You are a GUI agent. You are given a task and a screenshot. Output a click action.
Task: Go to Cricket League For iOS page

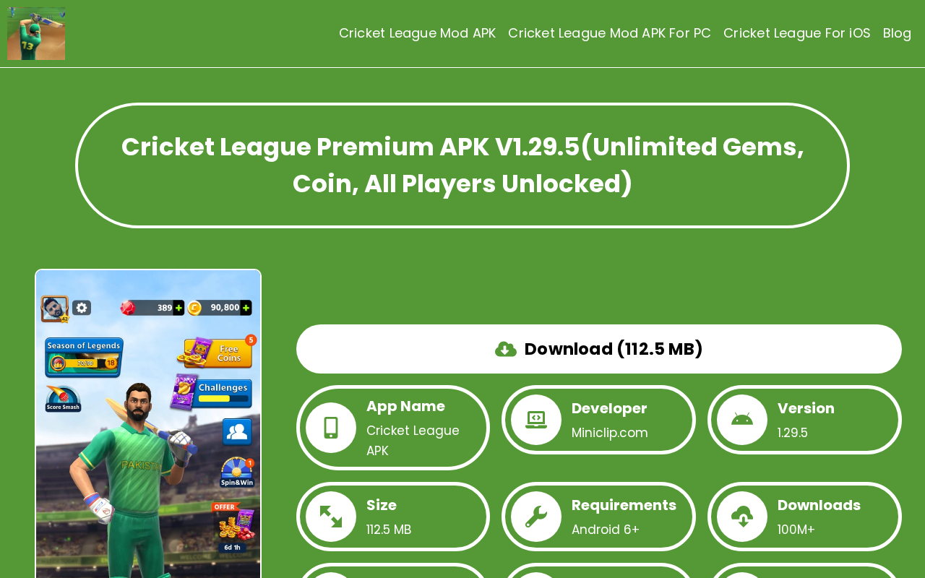pos(796,33)
